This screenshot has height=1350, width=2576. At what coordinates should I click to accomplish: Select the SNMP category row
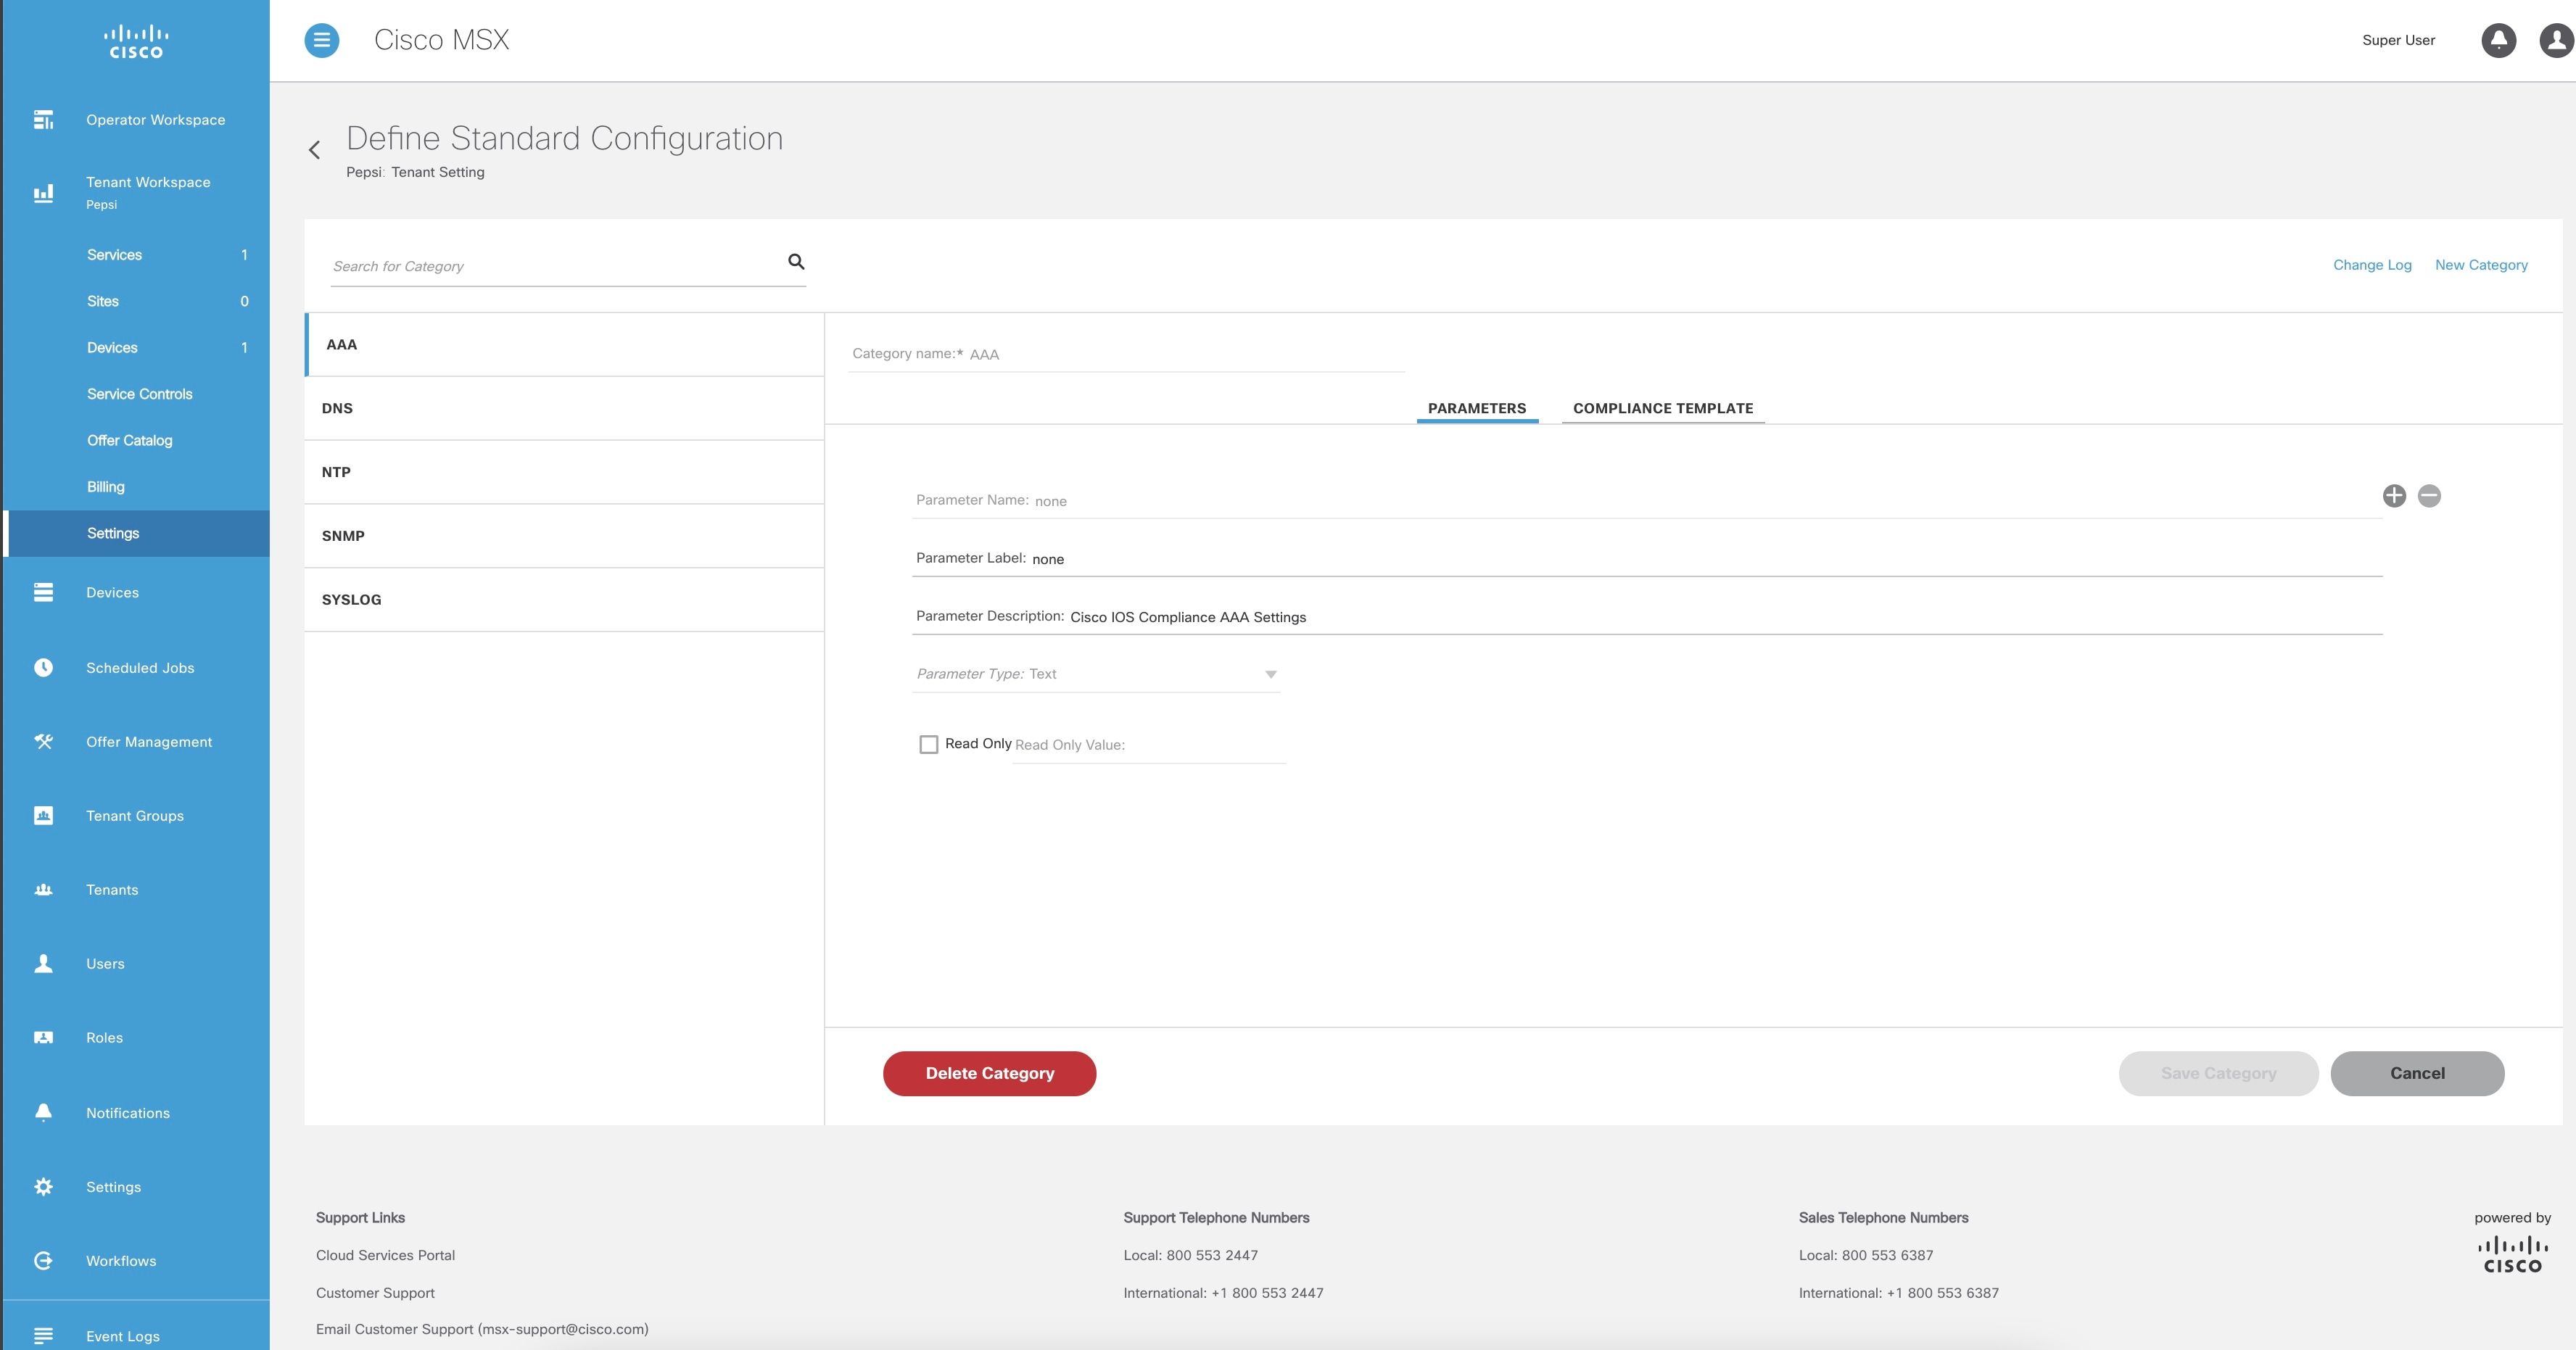click(x=564, y=536)
